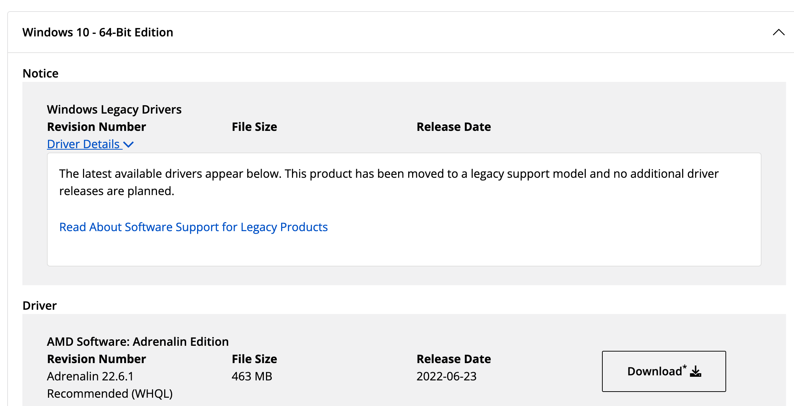Click the Notice section heading
Image resolution: width=794 pixels, height=406 pixels.
(x=40, y=74)
